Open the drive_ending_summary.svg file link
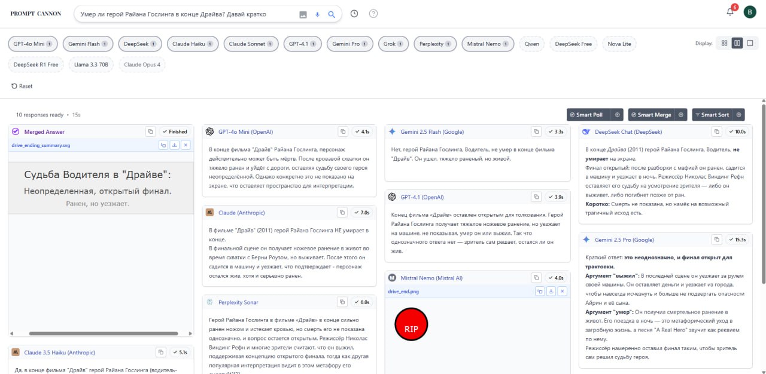The height and width of the screenshot is (374, 766). (x=41, y=145)
